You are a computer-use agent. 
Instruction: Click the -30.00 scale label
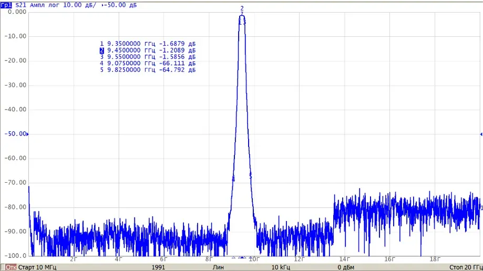coord(15,85)
